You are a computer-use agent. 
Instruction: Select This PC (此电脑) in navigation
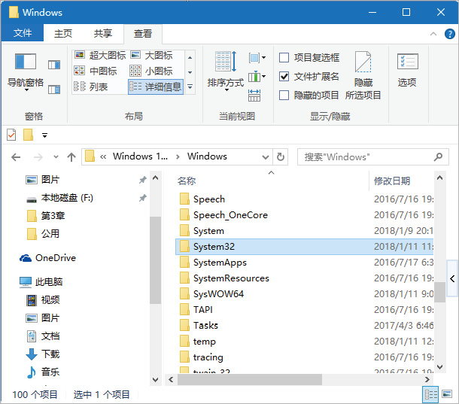tap(41, 282)
